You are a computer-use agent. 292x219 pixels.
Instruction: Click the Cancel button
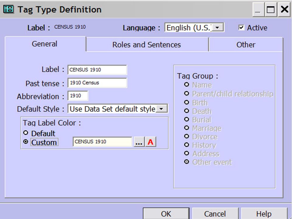point(215,214)
